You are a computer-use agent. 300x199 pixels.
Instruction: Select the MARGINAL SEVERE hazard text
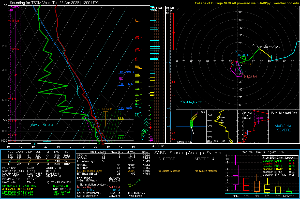pos(284,128)
